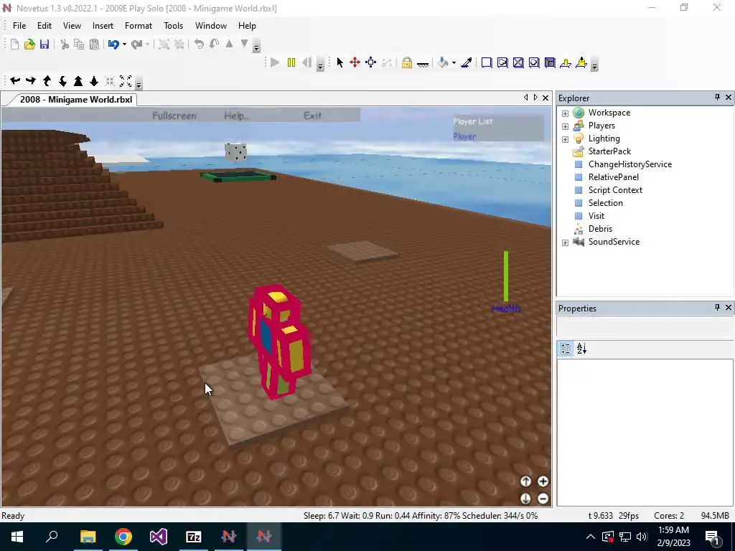The height and width of the screenshot is (551, 735).
Task: Expand the SoundService tree node
Action: (565, 242)
